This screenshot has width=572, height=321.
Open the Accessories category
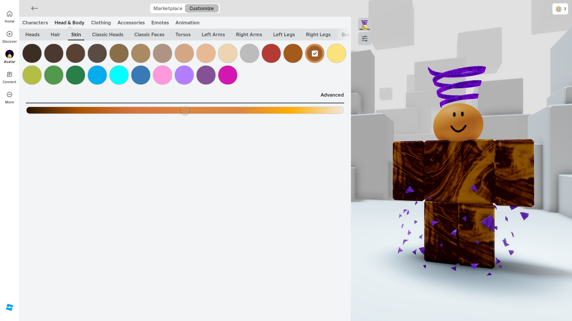pyautogui.click(x=131, y=23)
